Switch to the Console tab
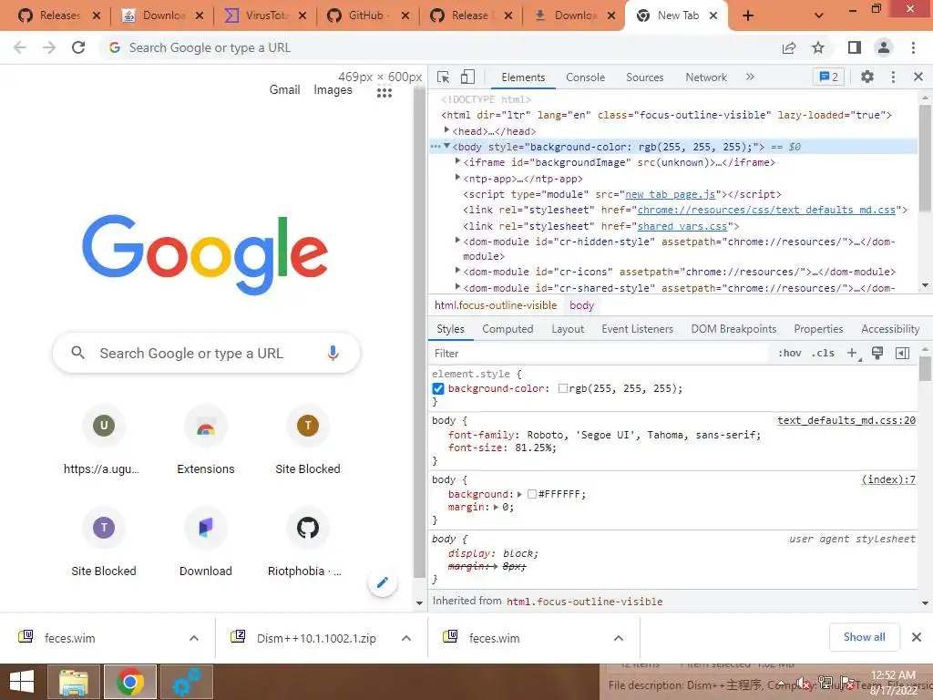Image resolution: width=933 pixels, height=700 pixels. pyautogui.click(x=585, y=77)
